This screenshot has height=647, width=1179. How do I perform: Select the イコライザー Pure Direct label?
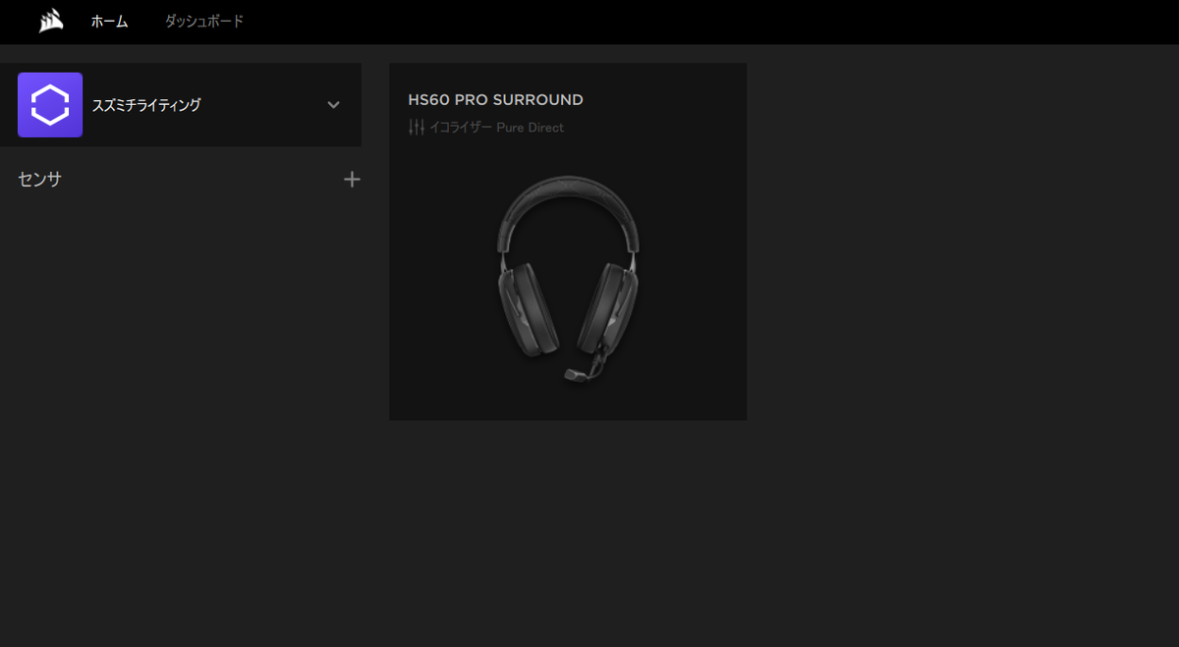coord(496,128)
